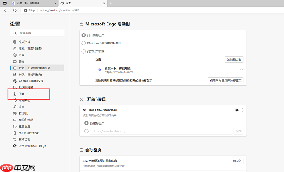Screen dimensions: 284x172
Task: Open the 辅助功能 accessibility icon entry
Action: tap(15, 139)
